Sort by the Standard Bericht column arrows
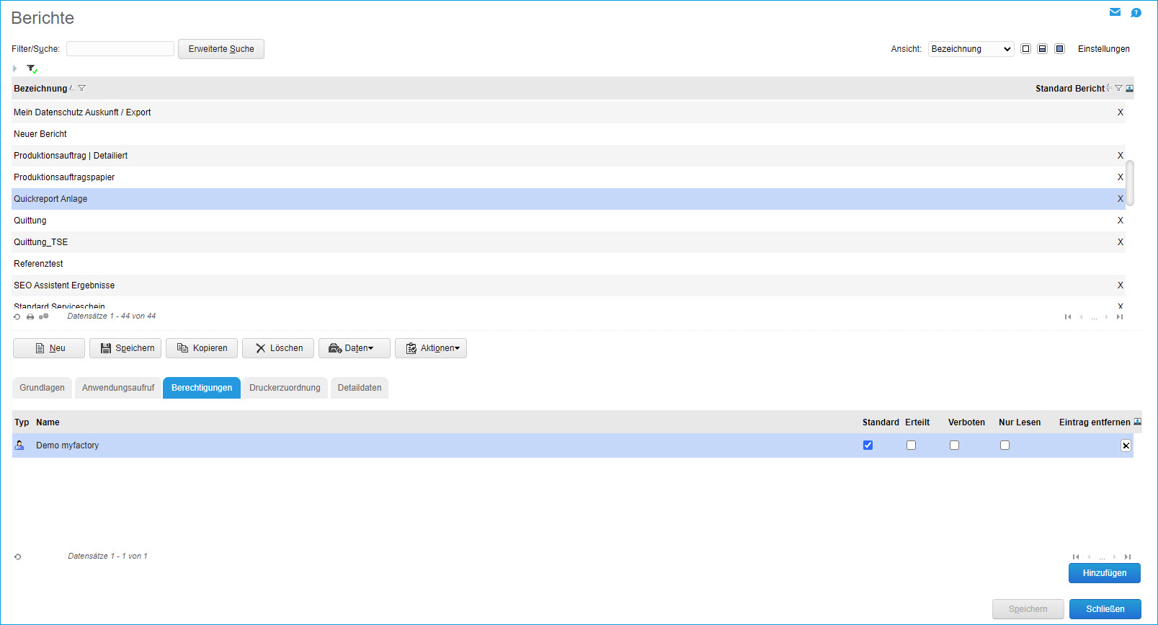The height and width of the screenshot is (625, 1158). [1109, 88]
